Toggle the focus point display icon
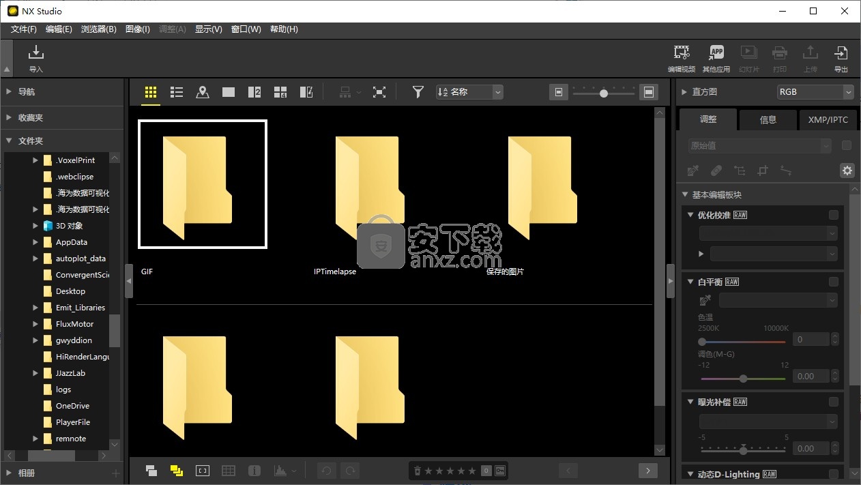 click(x=203, y=471)
